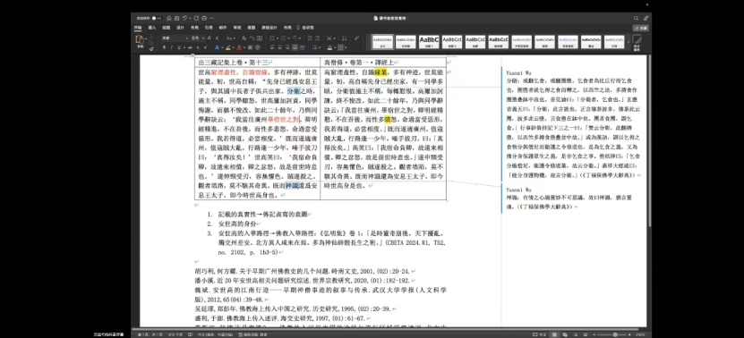744x338 pixels.
Task: Click the collaboration person icon beside search
Action: click(x=646, y=18)
